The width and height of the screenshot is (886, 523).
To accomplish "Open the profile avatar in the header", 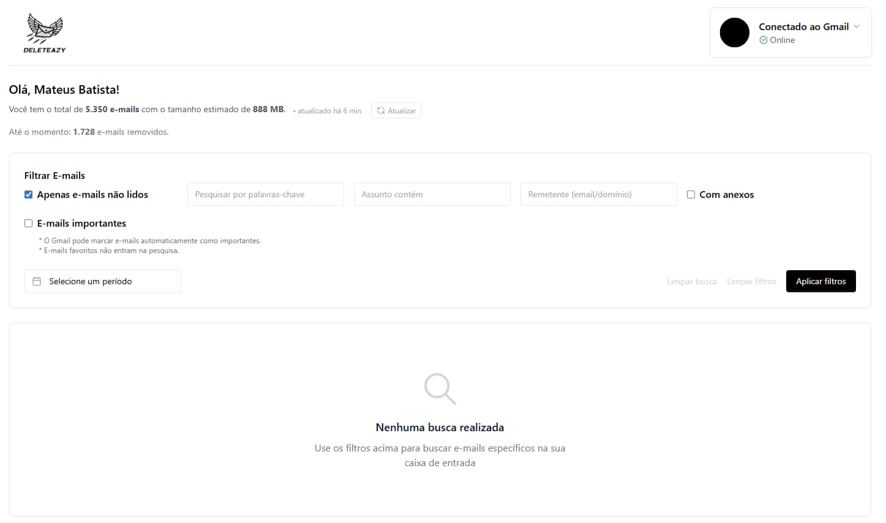I will click(734, 32).
